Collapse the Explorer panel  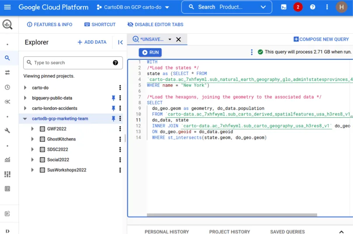(x=120, y=42)
